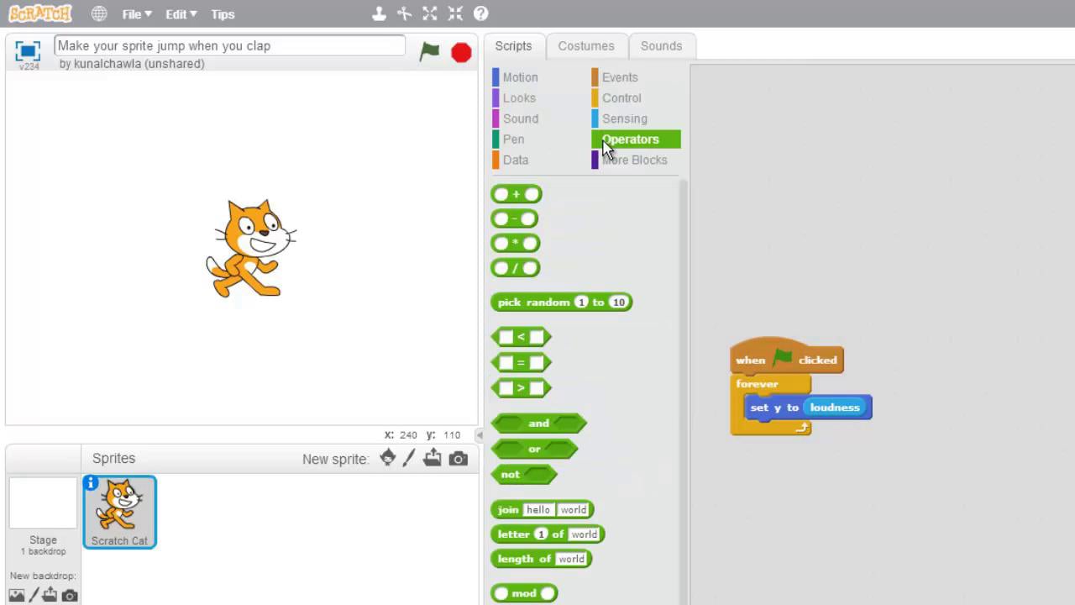Screen dimensions: 1075x605
Task: Click the 'and' boolean block
Action: coord(538,423)
